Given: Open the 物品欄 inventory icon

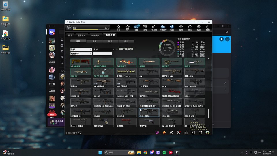Looking at the screenshot, I should 154,27.
